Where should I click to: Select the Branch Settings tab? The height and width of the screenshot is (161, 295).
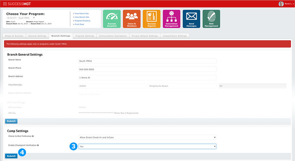[61, 36]
